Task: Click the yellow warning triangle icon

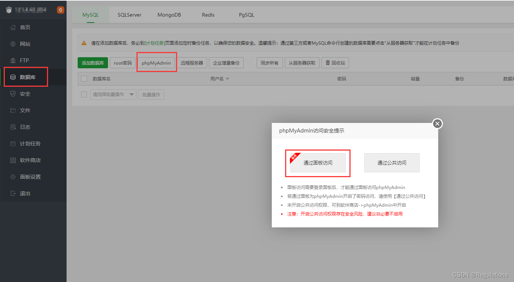Action: 84,43
